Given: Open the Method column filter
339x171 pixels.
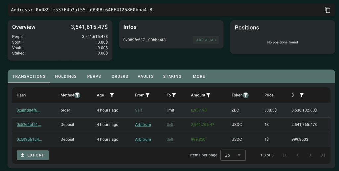Looking at the screenshot, I should point(77,95).
